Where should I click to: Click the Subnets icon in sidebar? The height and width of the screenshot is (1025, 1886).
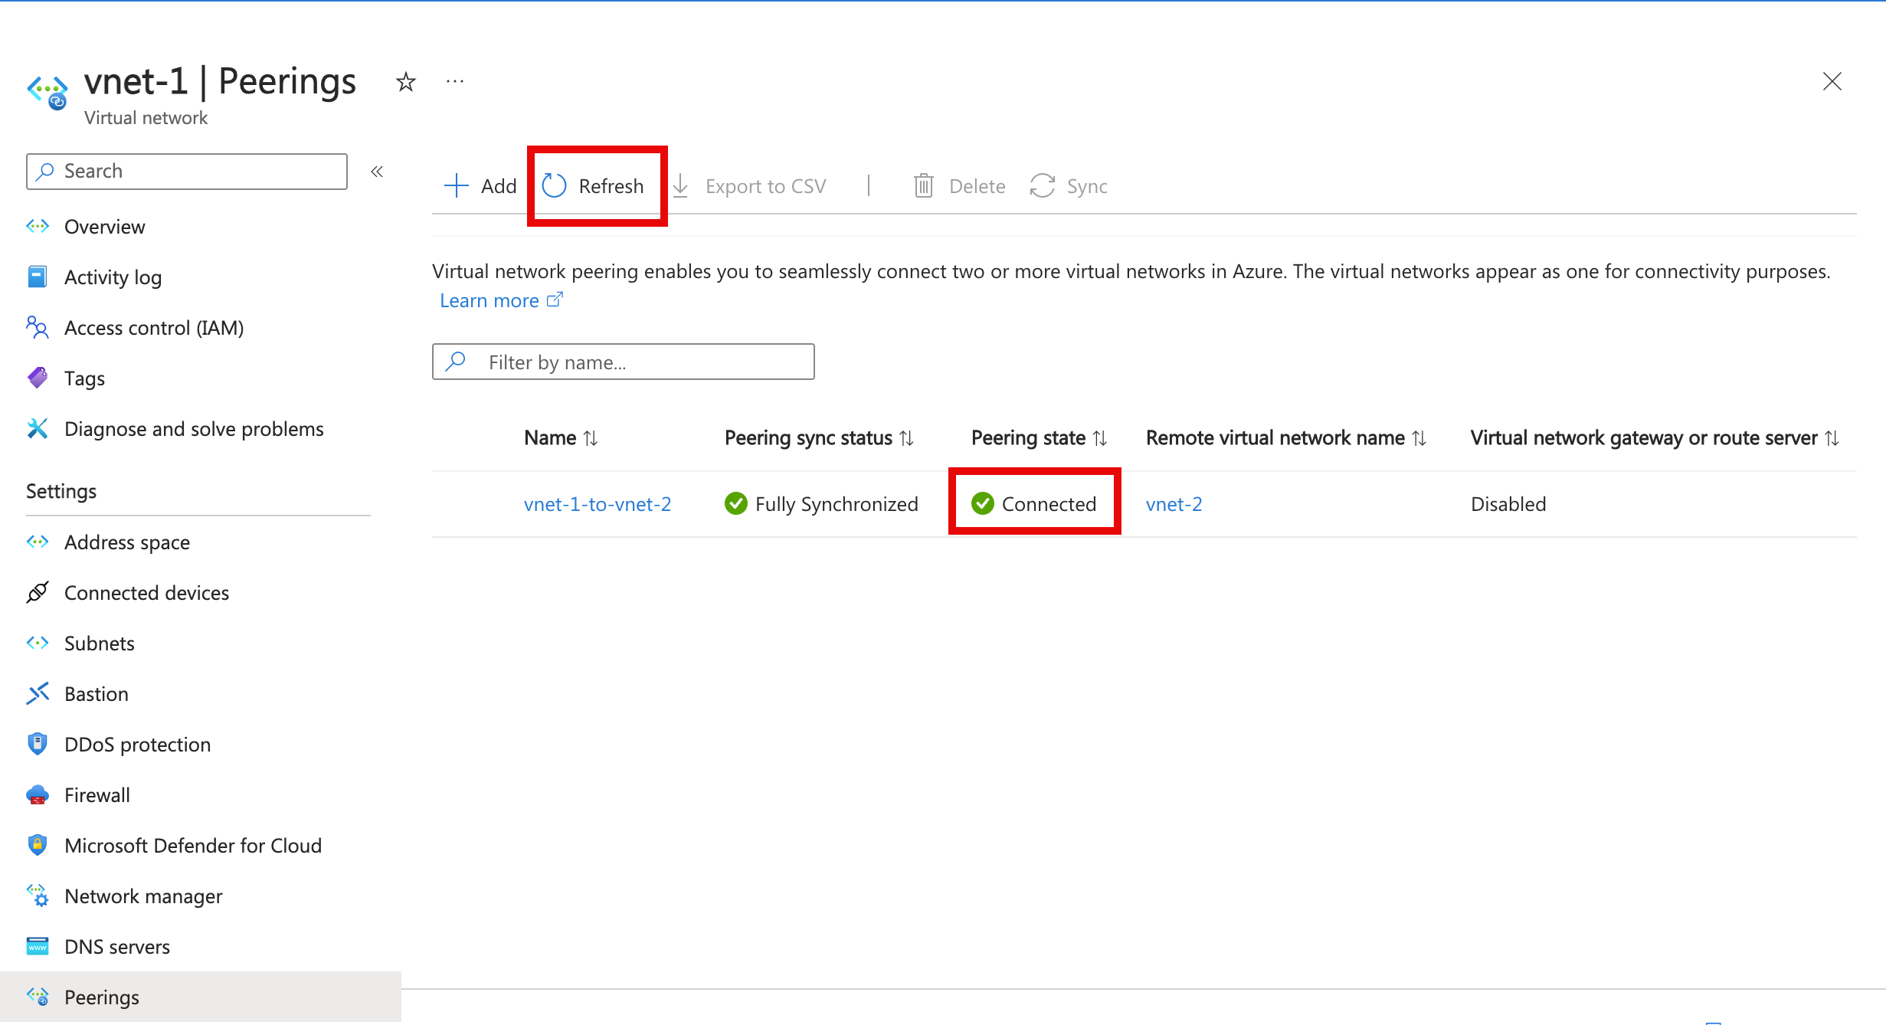(x=38, y=643)
